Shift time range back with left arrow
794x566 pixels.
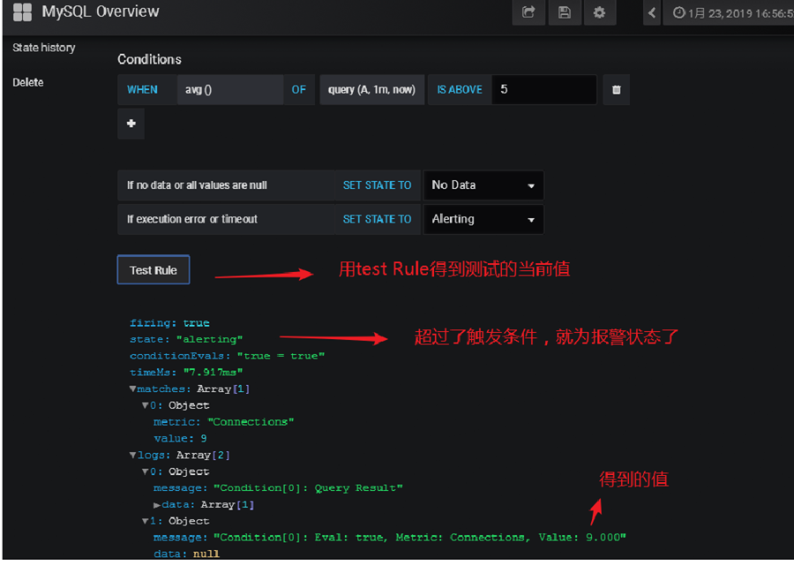[652, 12]
